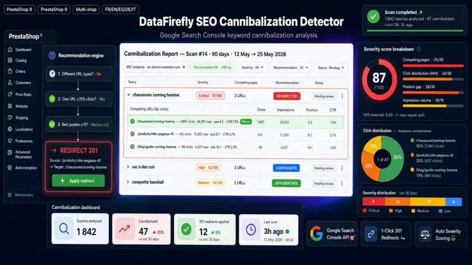Image resolution: width=472 pixels, height=265 pixels.
Task: Click the Cannibalized trend arrow icon
Action: click(124, 229)
